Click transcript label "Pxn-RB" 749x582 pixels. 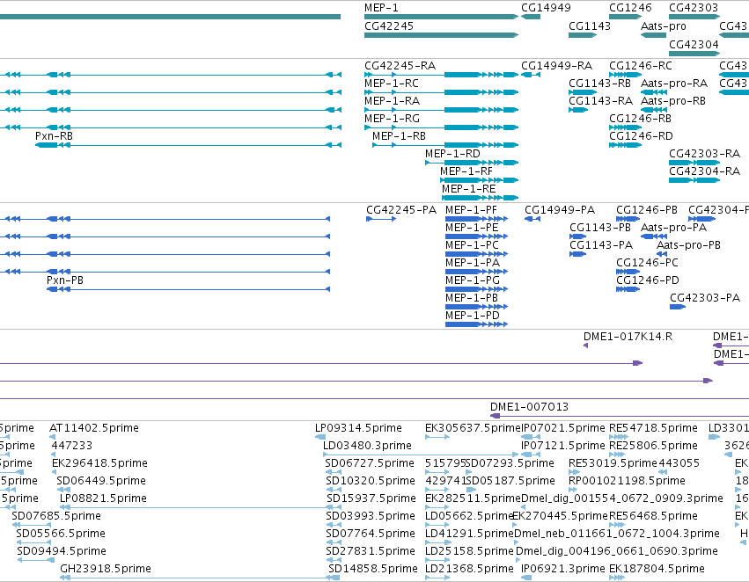(x=54, y=136)
